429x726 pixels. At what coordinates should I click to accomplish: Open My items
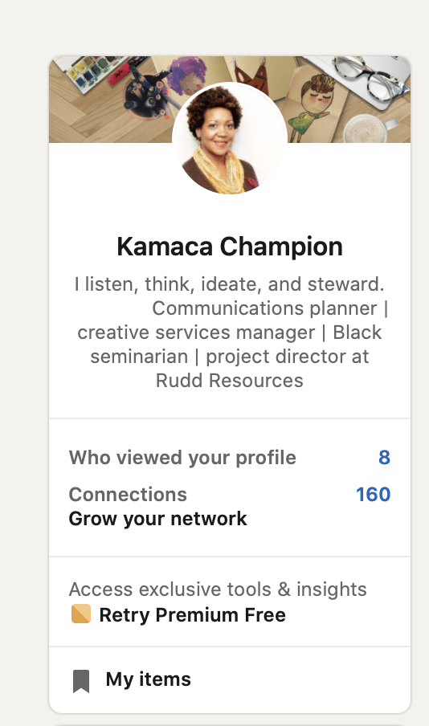click(x=149, y=679)
